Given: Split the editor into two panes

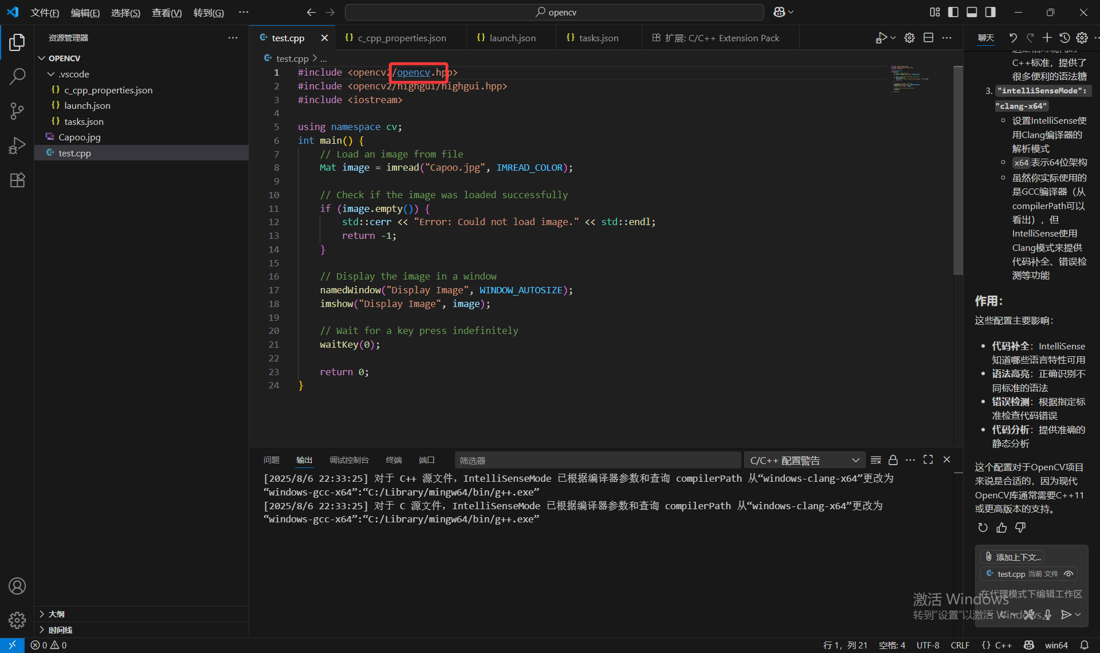Looking at the screenshot, I should [928, 37].
